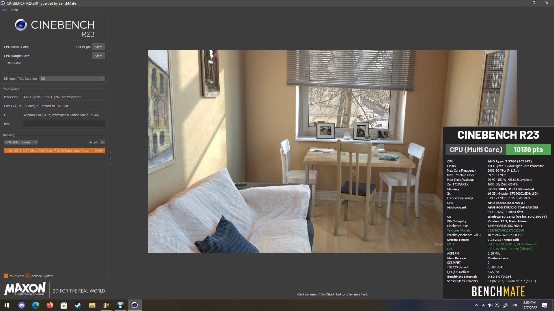The height and width of the screenshot is (311, 554).
Task: Click the Cinebench taskbar icon
Action: [134, 305]
